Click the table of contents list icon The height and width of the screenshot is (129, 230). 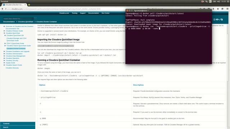(214, 19)
